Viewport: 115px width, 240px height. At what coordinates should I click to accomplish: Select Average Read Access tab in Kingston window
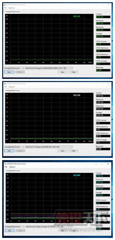12,12
